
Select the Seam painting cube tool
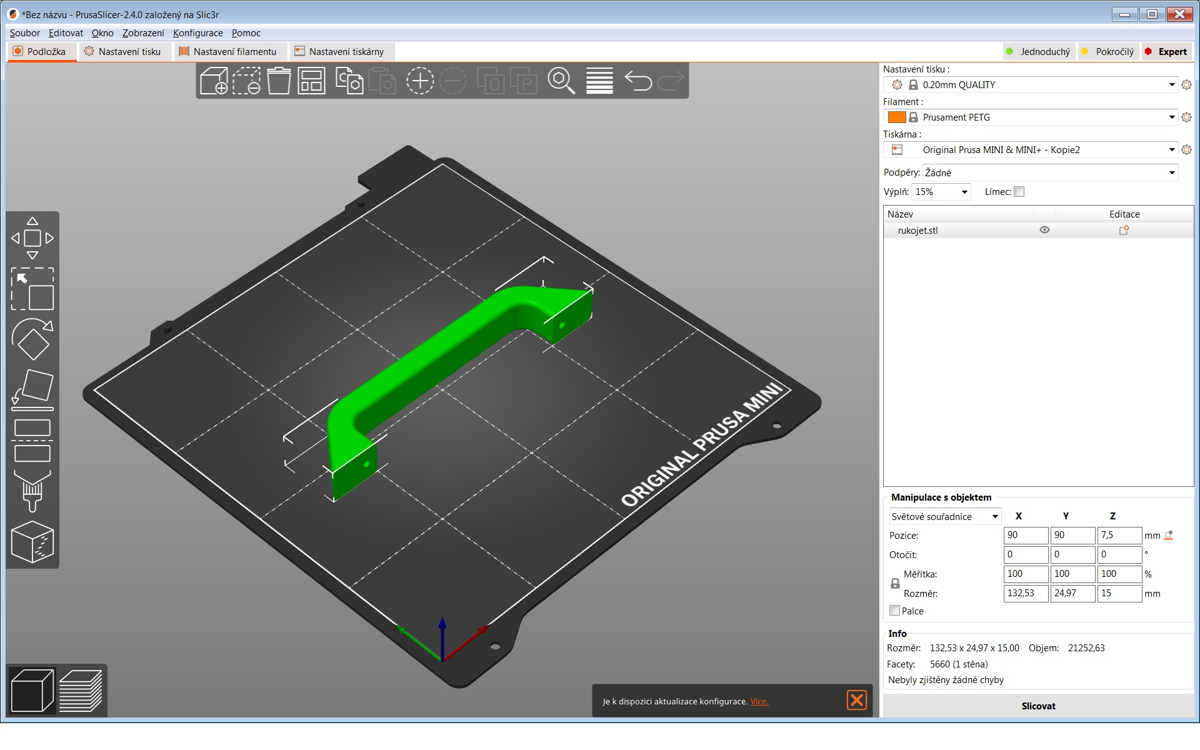tap(32, 542)
